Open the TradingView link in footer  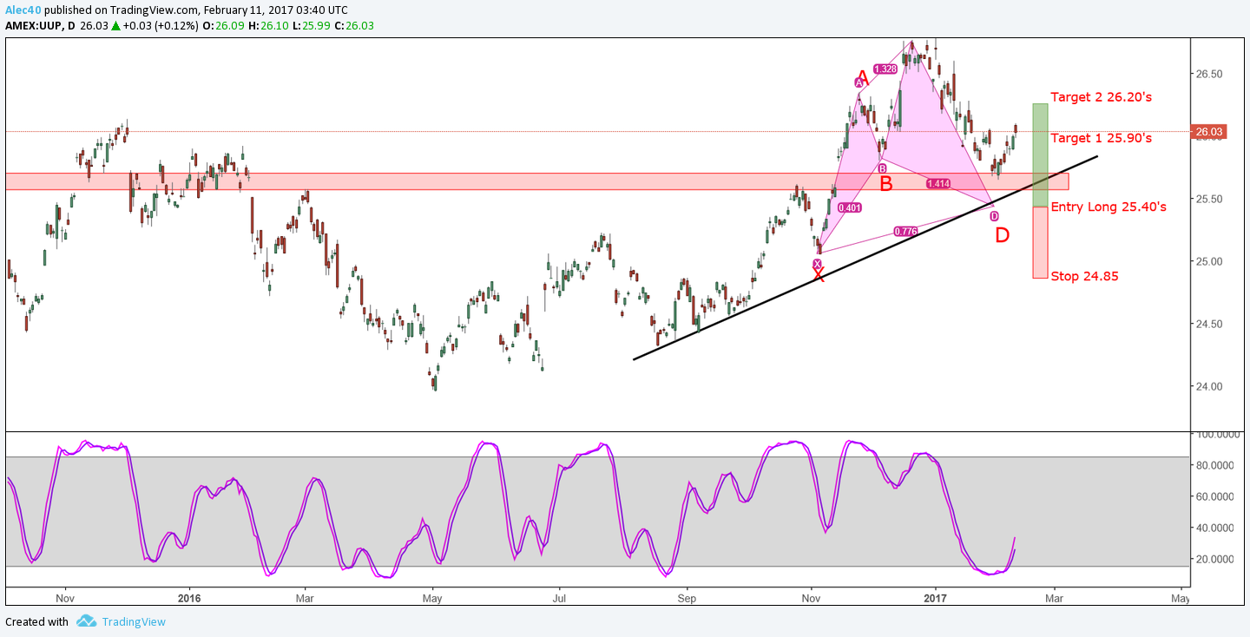point(134,621)
